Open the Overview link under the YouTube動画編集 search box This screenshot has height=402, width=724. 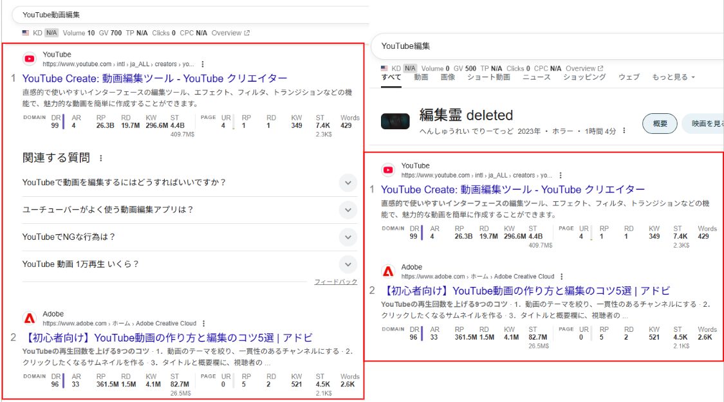click(x=230, y=33)
